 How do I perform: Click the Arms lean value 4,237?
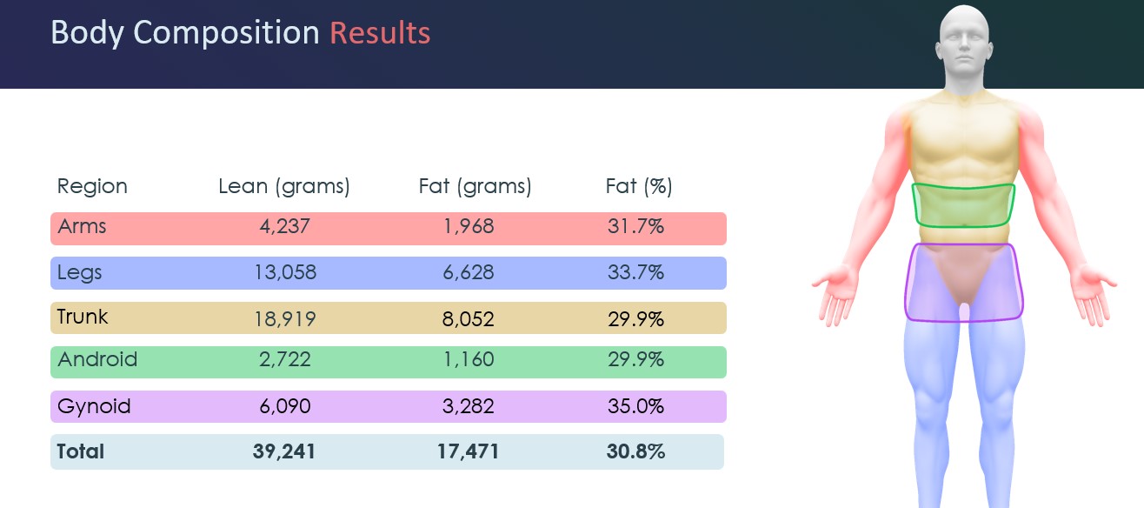pos(284,227)
